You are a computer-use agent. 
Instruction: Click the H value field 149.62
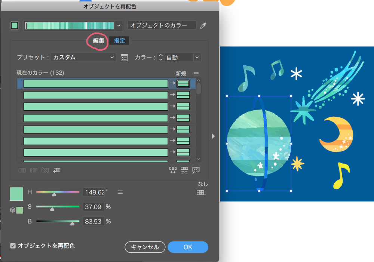pos(94,192)
